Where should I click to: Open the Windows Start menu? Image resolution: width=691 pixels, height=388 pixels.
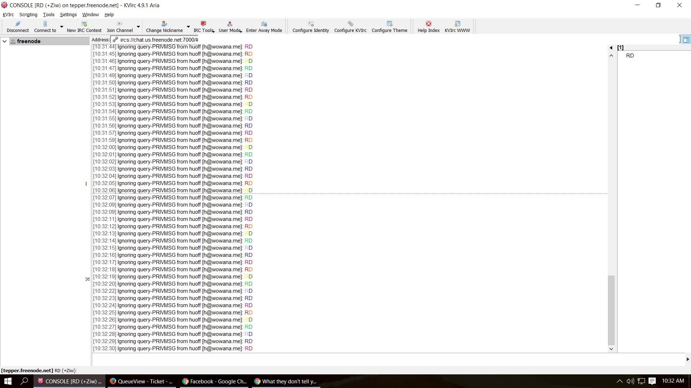pos(8,381)
